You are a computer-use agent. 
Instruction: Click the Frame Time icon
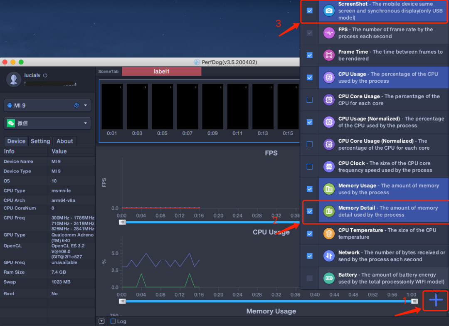(329, 55)
